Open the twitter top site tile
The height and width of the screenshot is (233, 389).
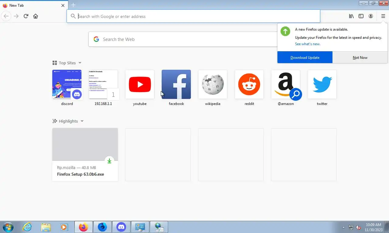pos(322,88)
